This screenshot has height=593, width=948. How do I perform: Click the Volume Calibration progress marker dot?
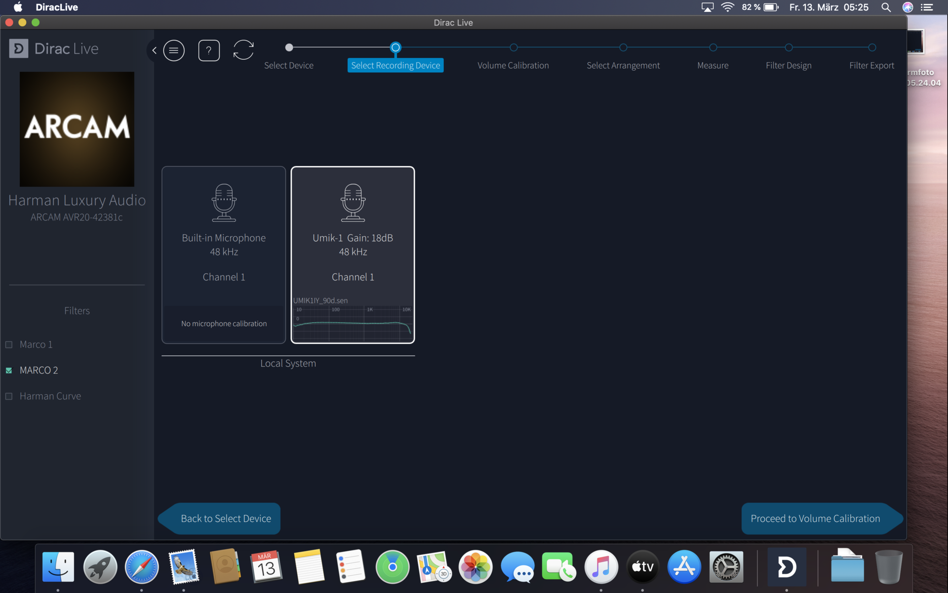point(513,47)
